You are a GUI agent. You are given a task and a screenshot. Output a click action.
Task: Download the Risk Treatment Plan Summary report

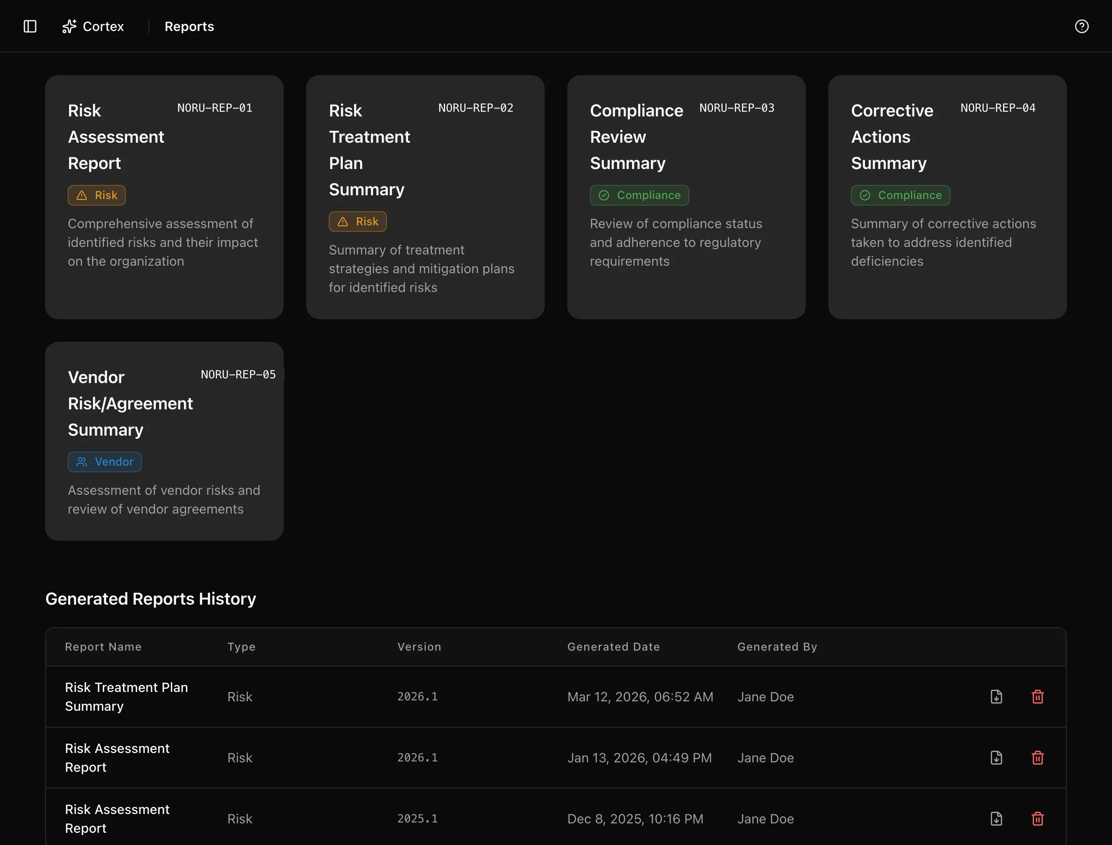[996, 697]
